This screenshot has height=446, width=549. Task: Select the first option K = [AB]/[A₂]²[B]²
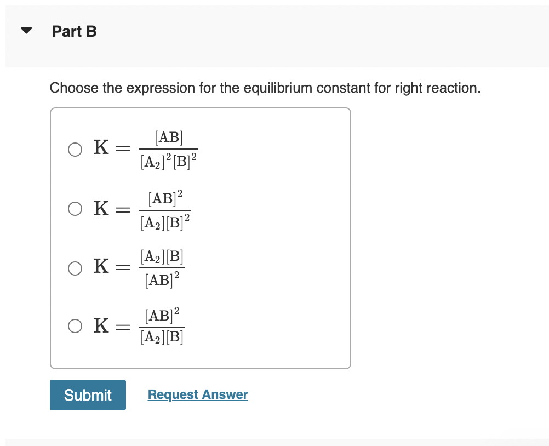75,149
